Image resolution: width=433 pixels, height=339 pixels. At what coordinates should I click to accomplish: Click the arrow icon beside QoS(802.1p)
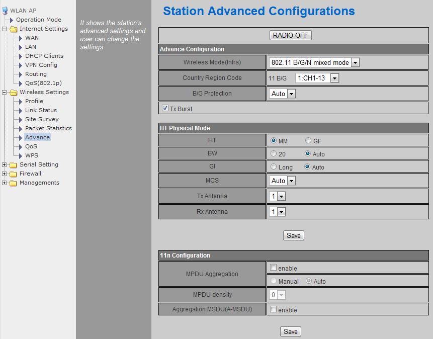coord(21,83)
